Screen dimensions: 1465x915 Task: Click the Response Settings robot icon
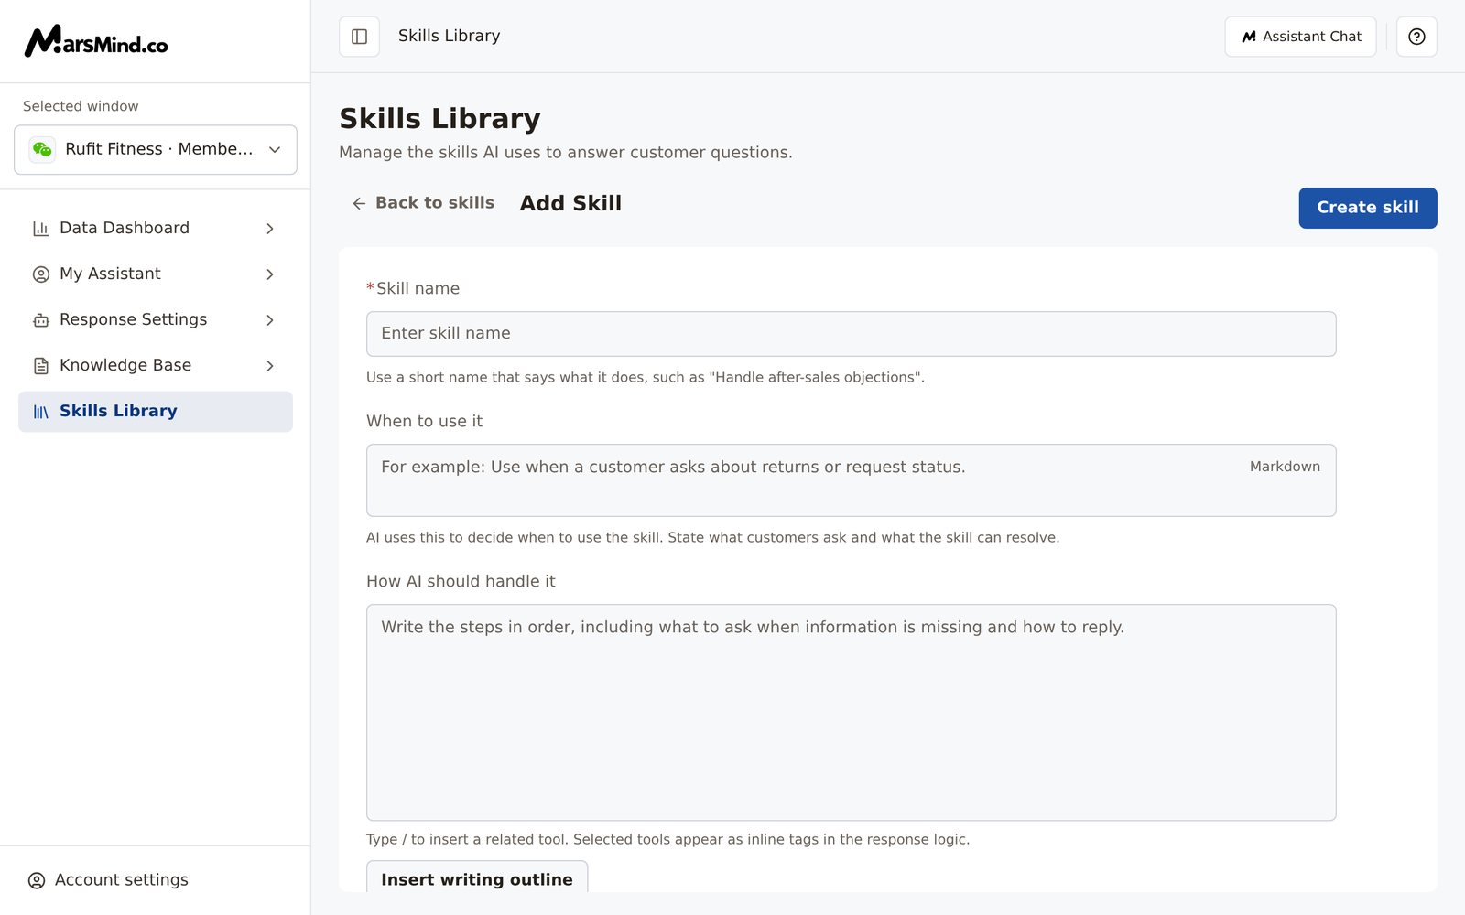point(41,320)
